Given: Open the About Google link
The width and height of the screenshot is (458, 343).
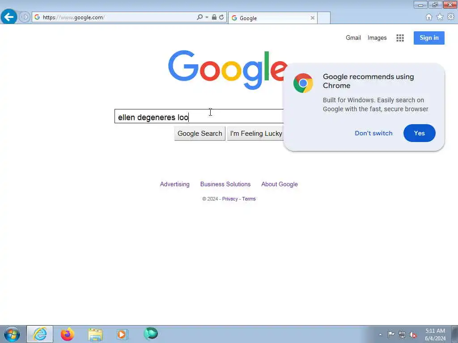Looking at the screenshot, I should tap(279, 184).
